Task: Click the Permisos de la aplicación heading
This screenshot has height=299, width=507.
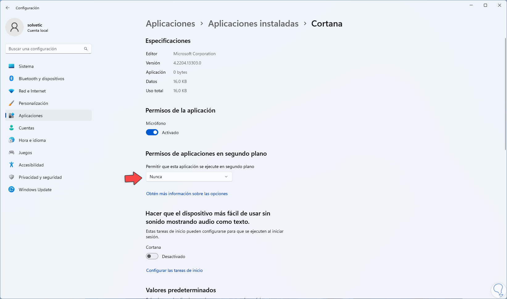Action: tap(181, 110)
